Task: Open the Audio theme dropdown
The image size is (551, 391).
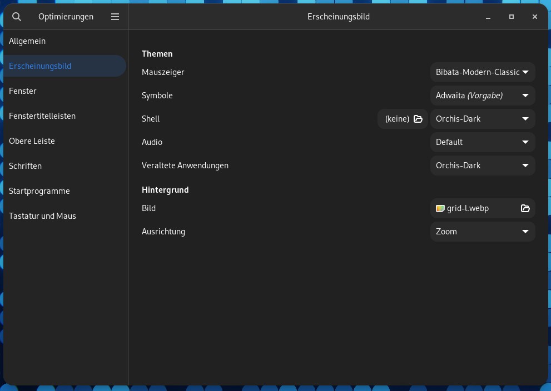Action: 483,142
